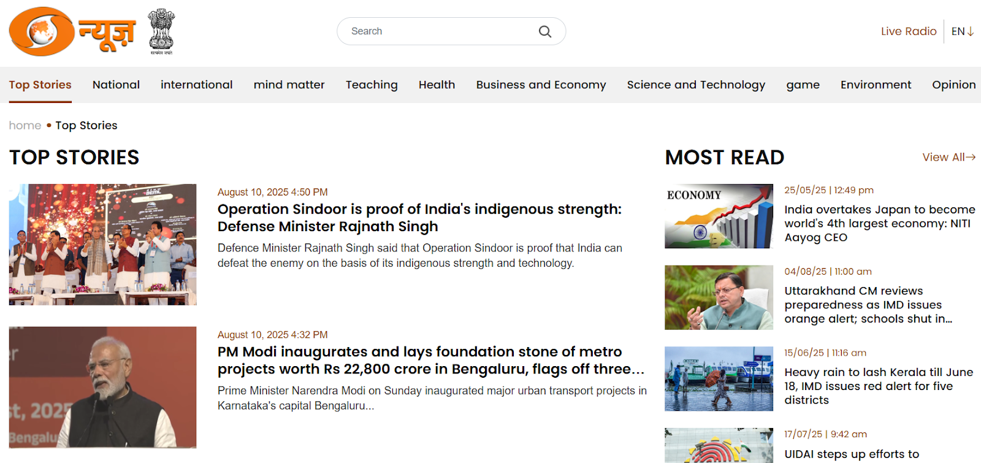Open the Rajnath Singh event thumbnail

102,245
